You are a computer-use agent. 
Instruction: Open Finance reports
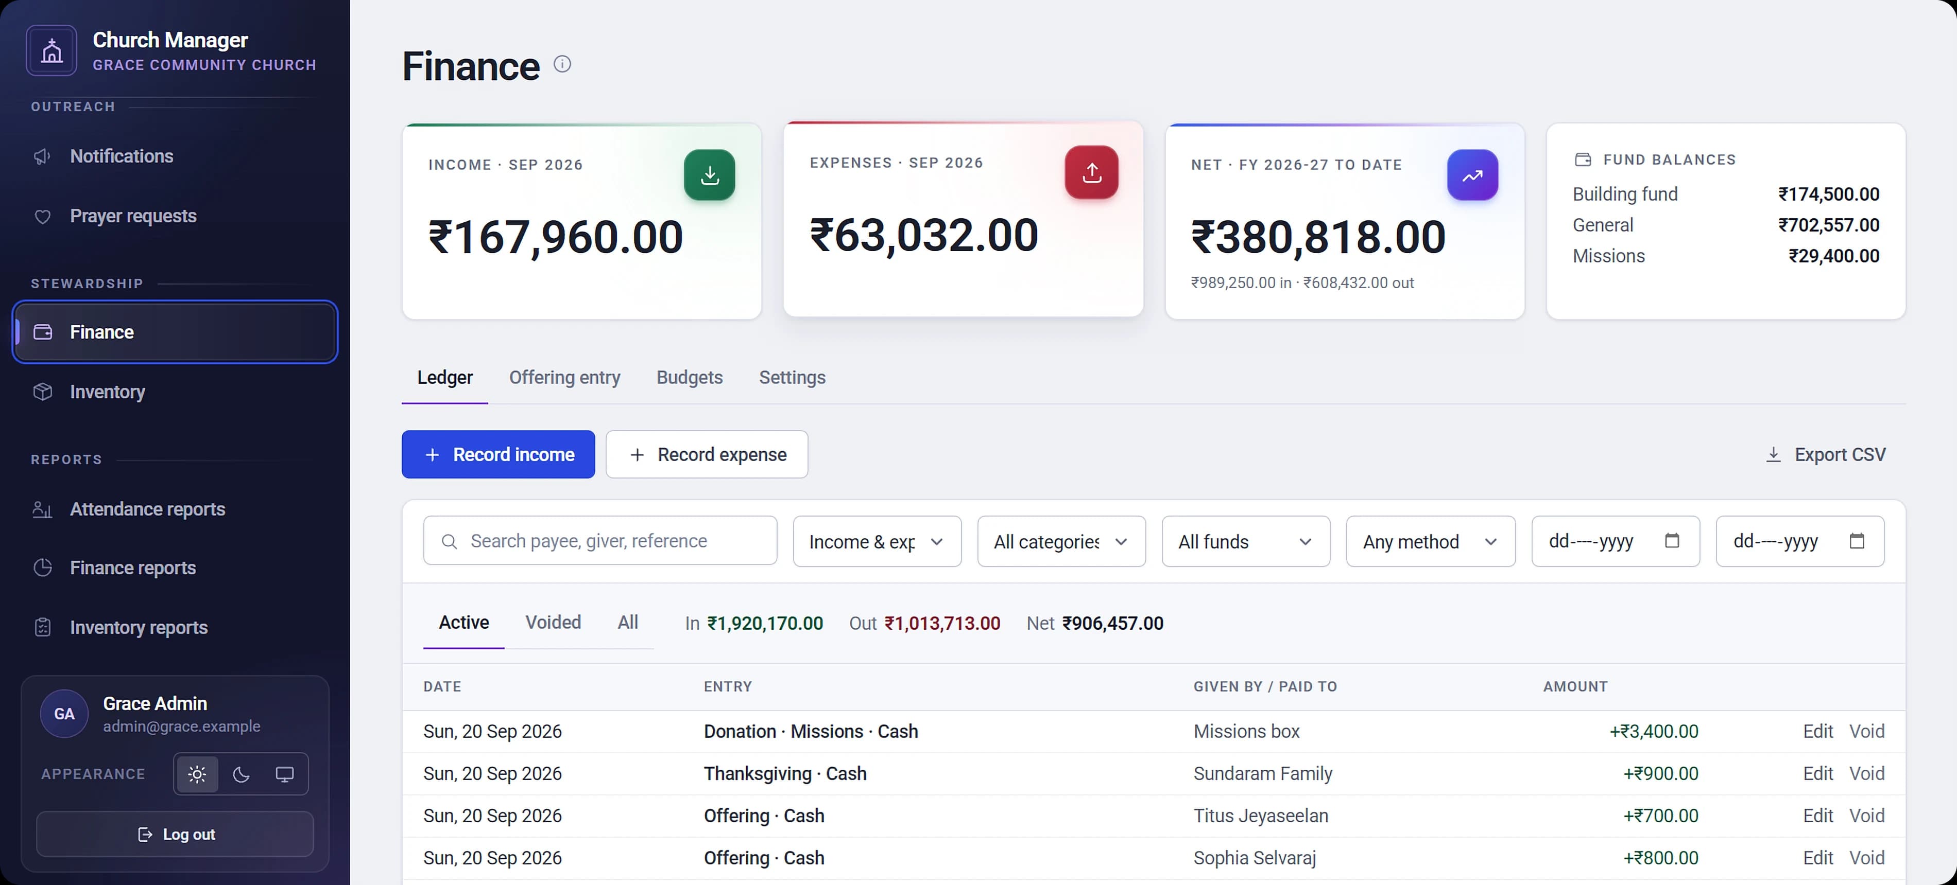pyautogui.click(x=175, y=568)
